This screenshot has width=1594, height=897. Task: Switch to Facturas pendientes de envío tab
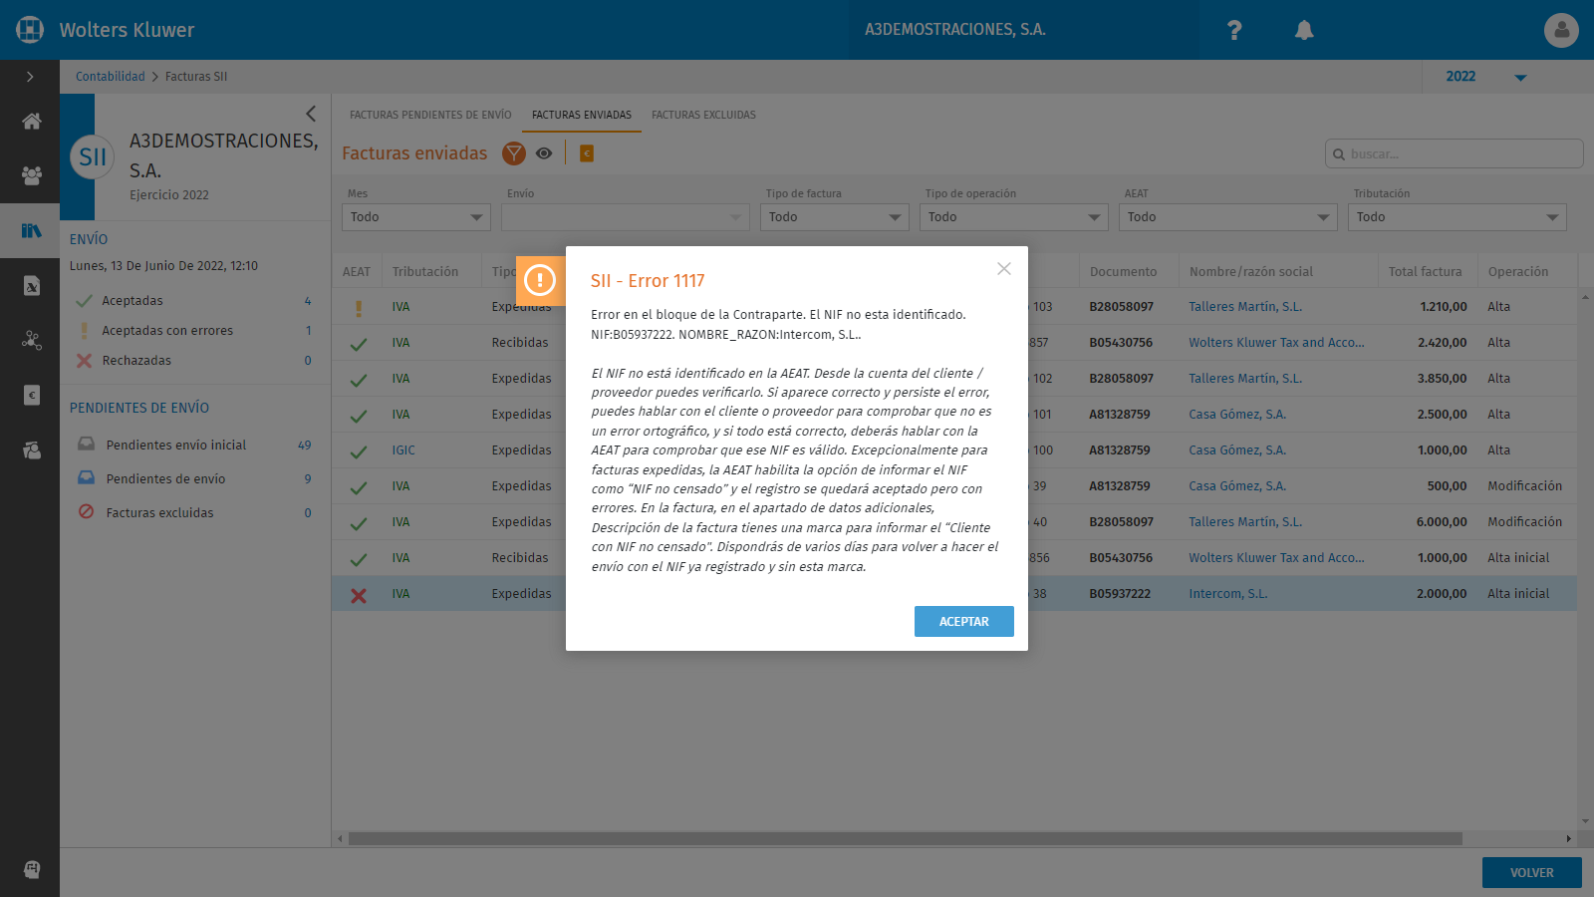tap(430, 115)
